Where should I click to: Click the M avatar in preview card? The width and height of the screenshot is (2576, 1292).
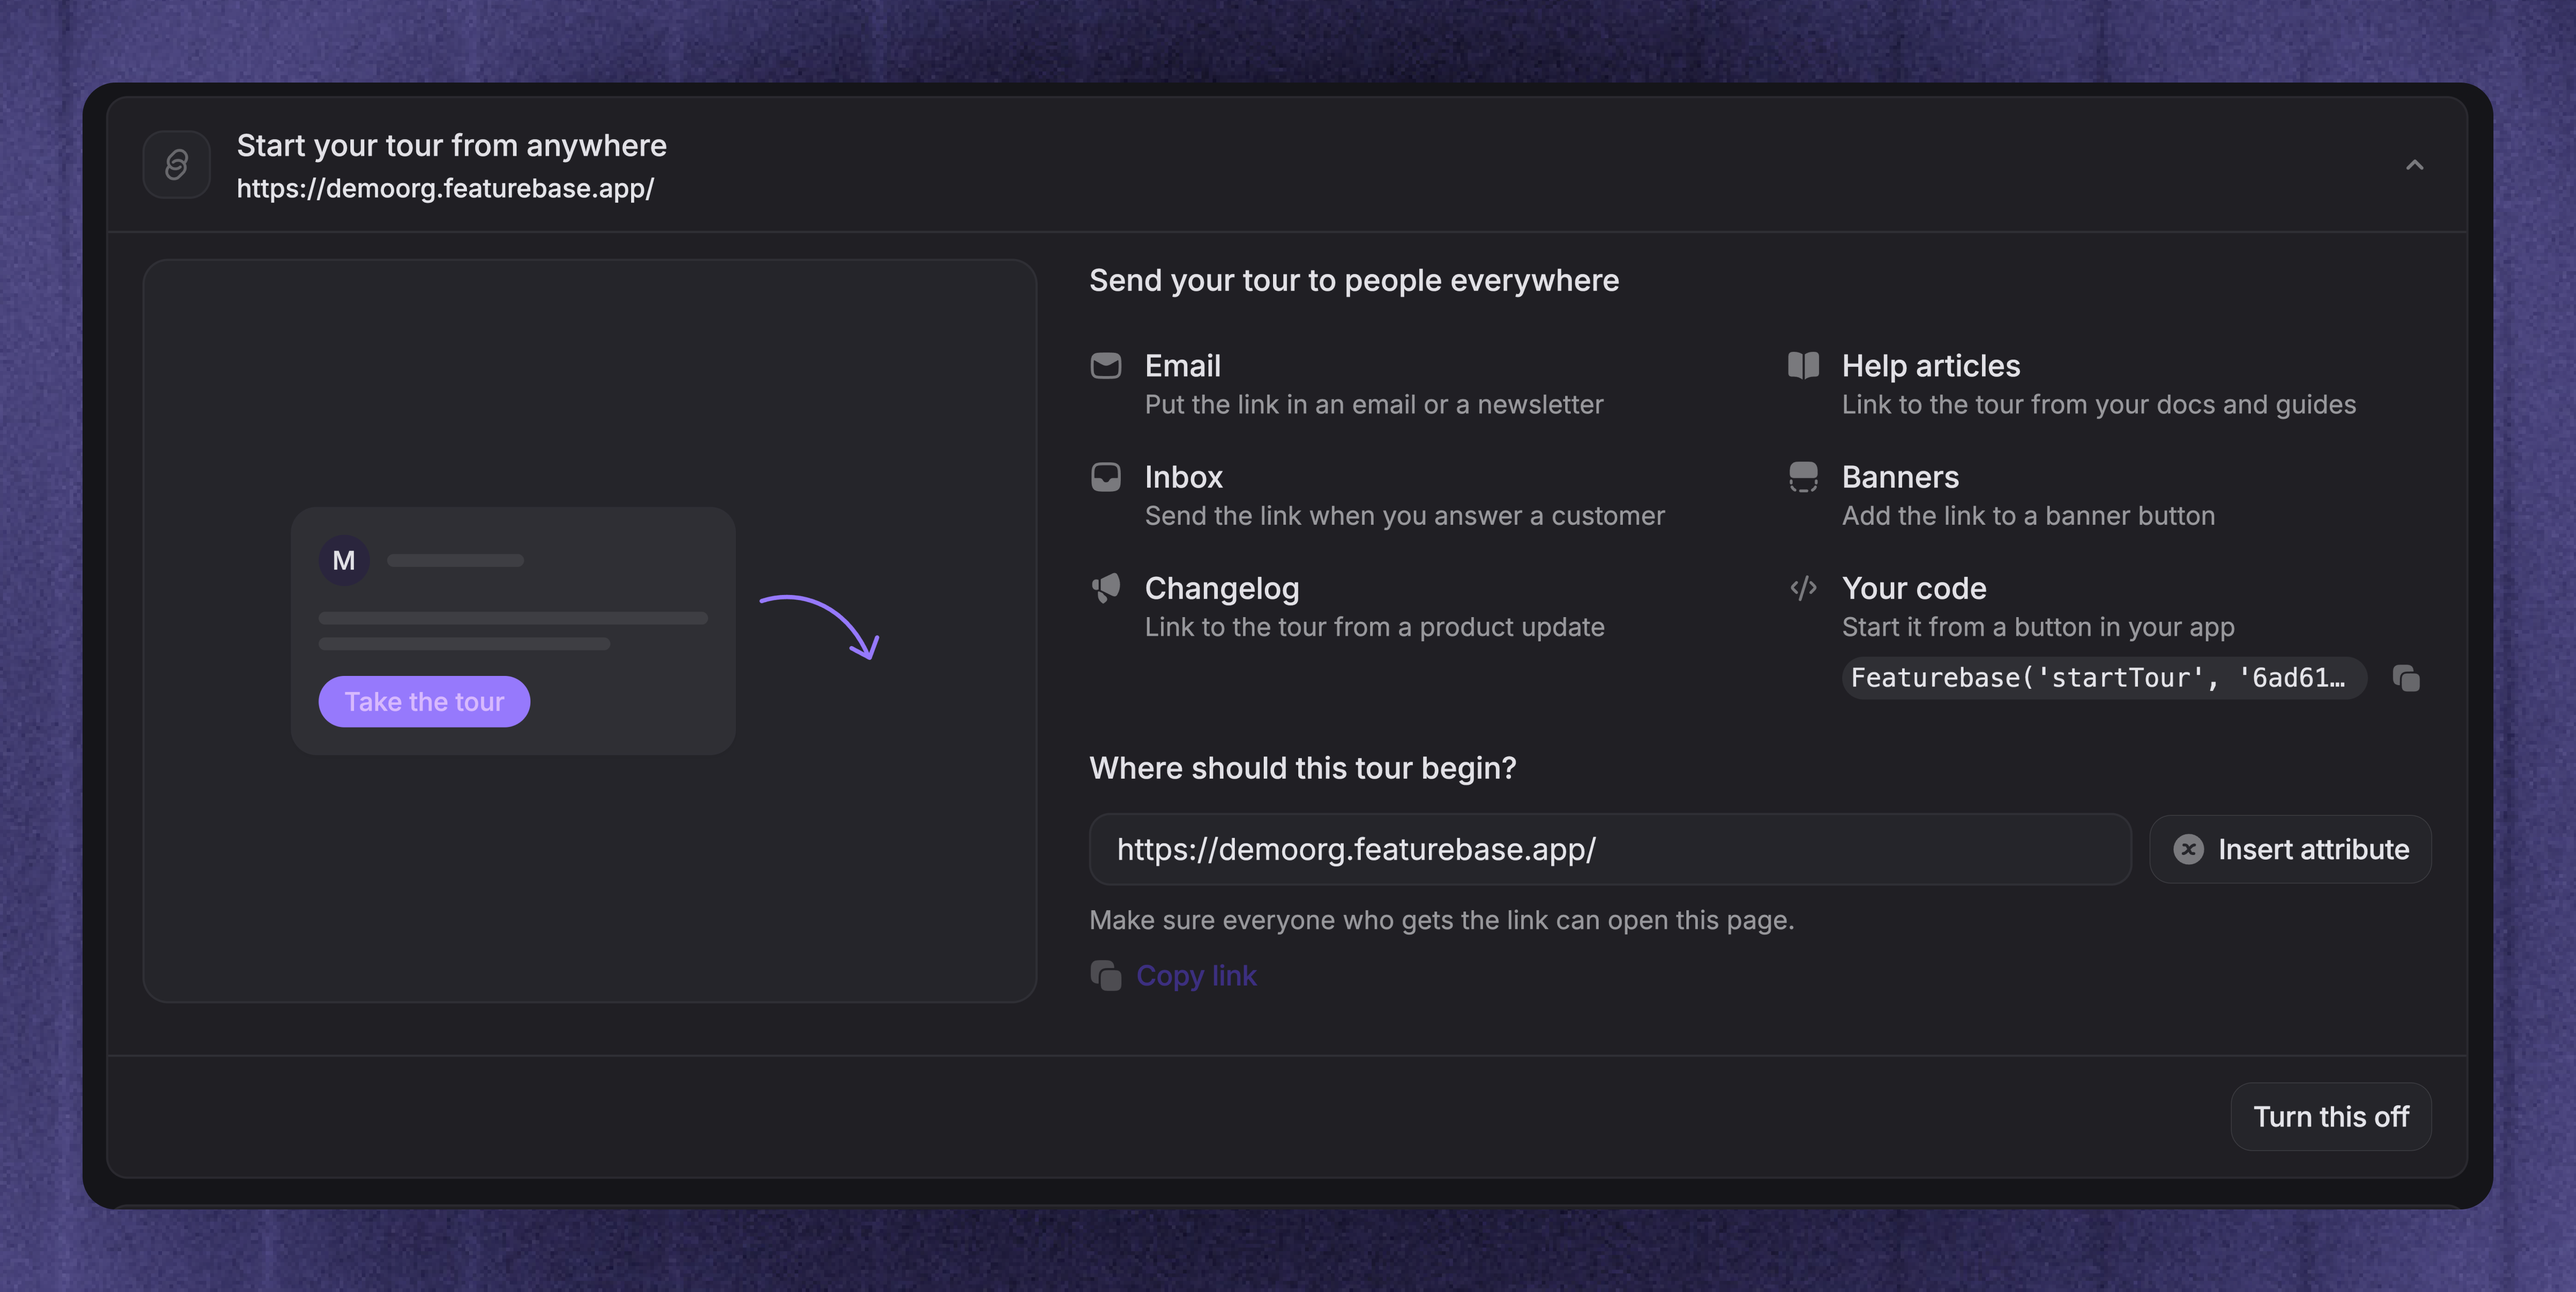pyautogui.click(x=344, y=560)
